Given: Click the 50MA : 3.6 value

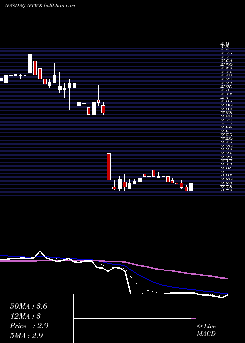Looking at the screenshot, I should (28, 306).
